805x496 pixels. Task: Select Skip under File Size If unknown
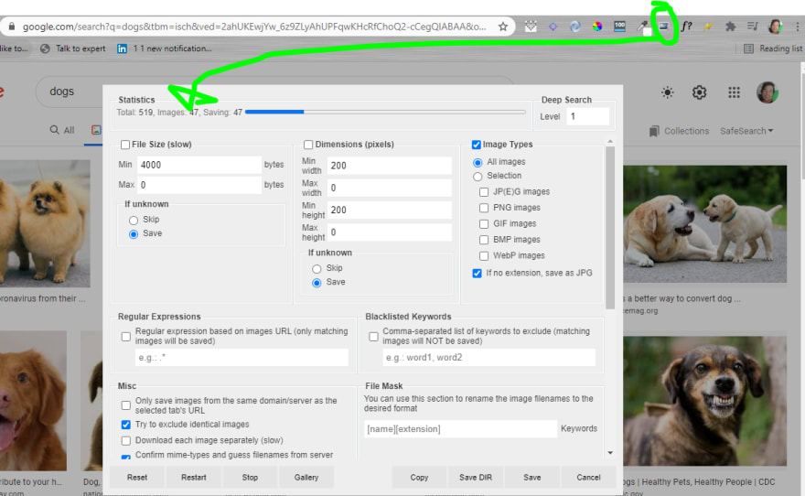[134, 221]
